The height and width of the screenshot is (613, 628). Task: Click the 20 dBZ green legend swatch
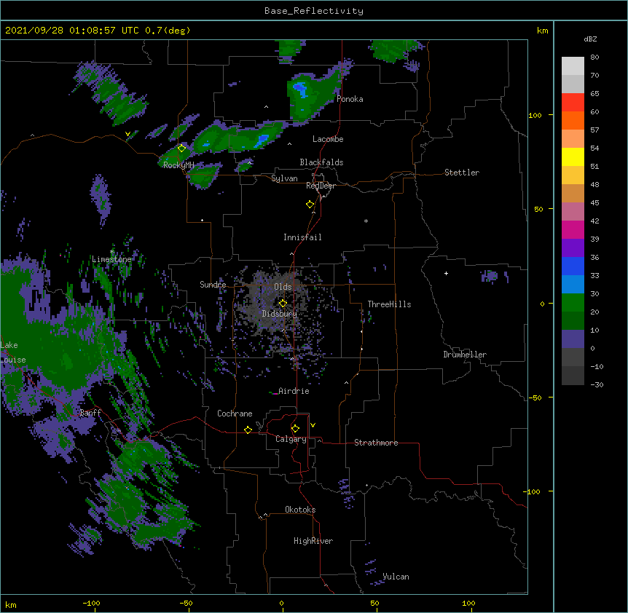click(573, 320)
